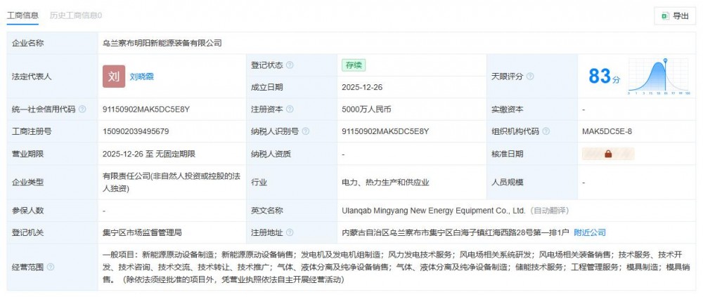Click the question mark beside 纳税人识别号
This screenshot has height=297, width=703.
306,131
